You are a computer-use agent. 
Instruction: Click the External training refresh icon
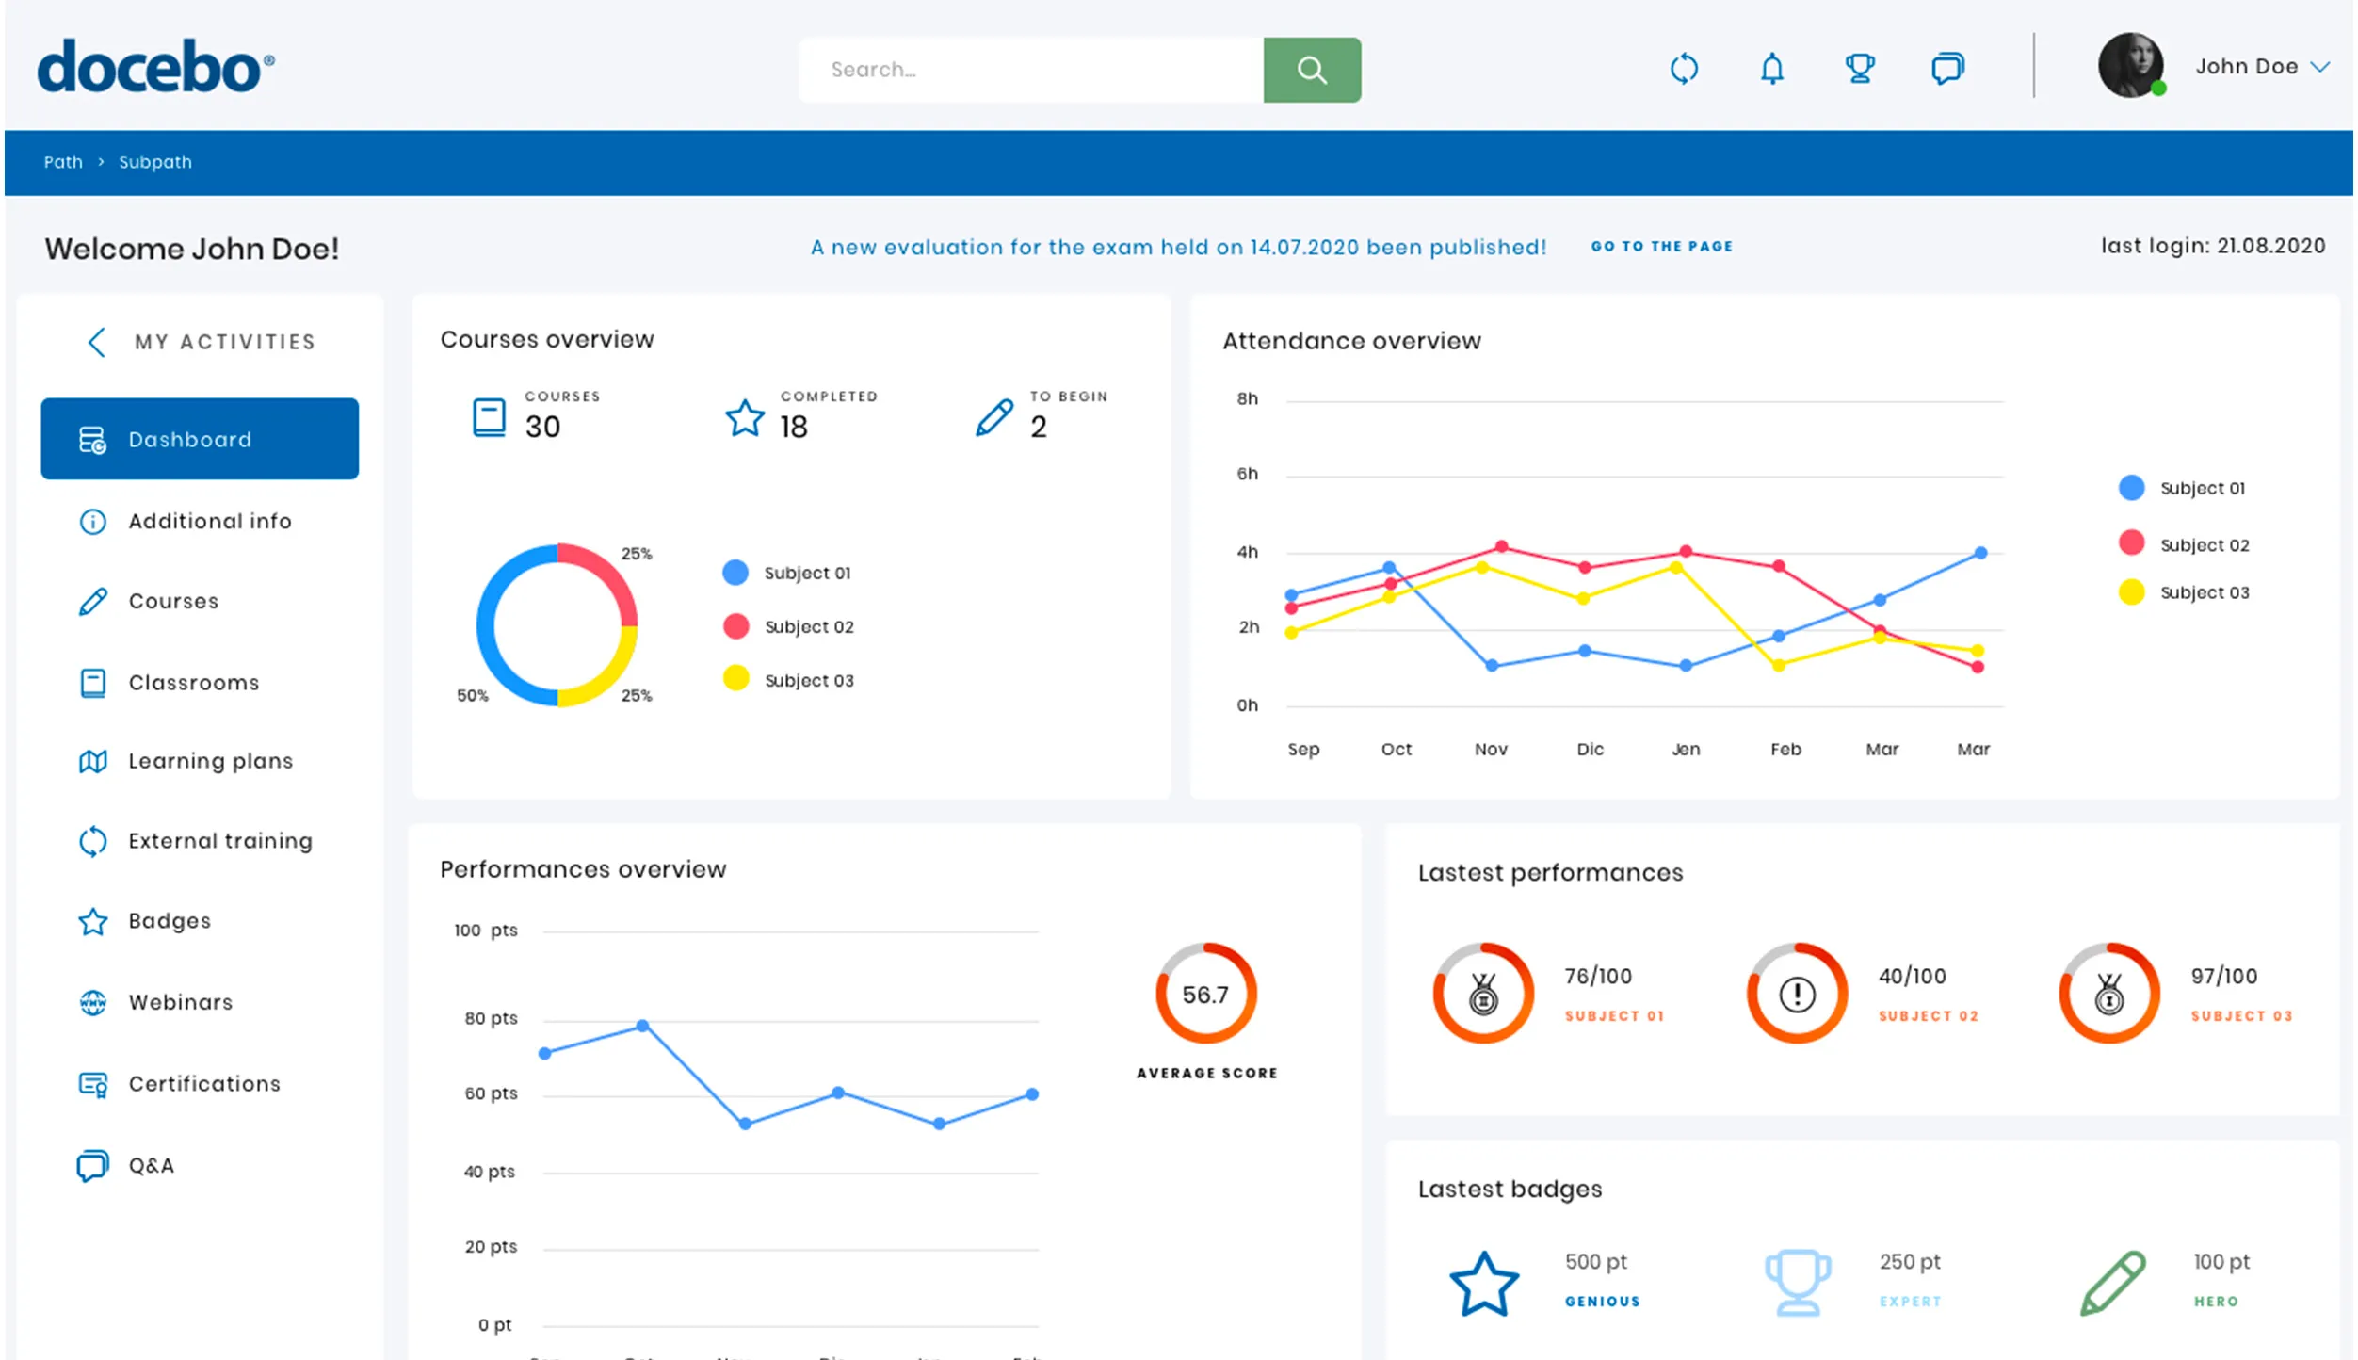click(x=92, y=840)
